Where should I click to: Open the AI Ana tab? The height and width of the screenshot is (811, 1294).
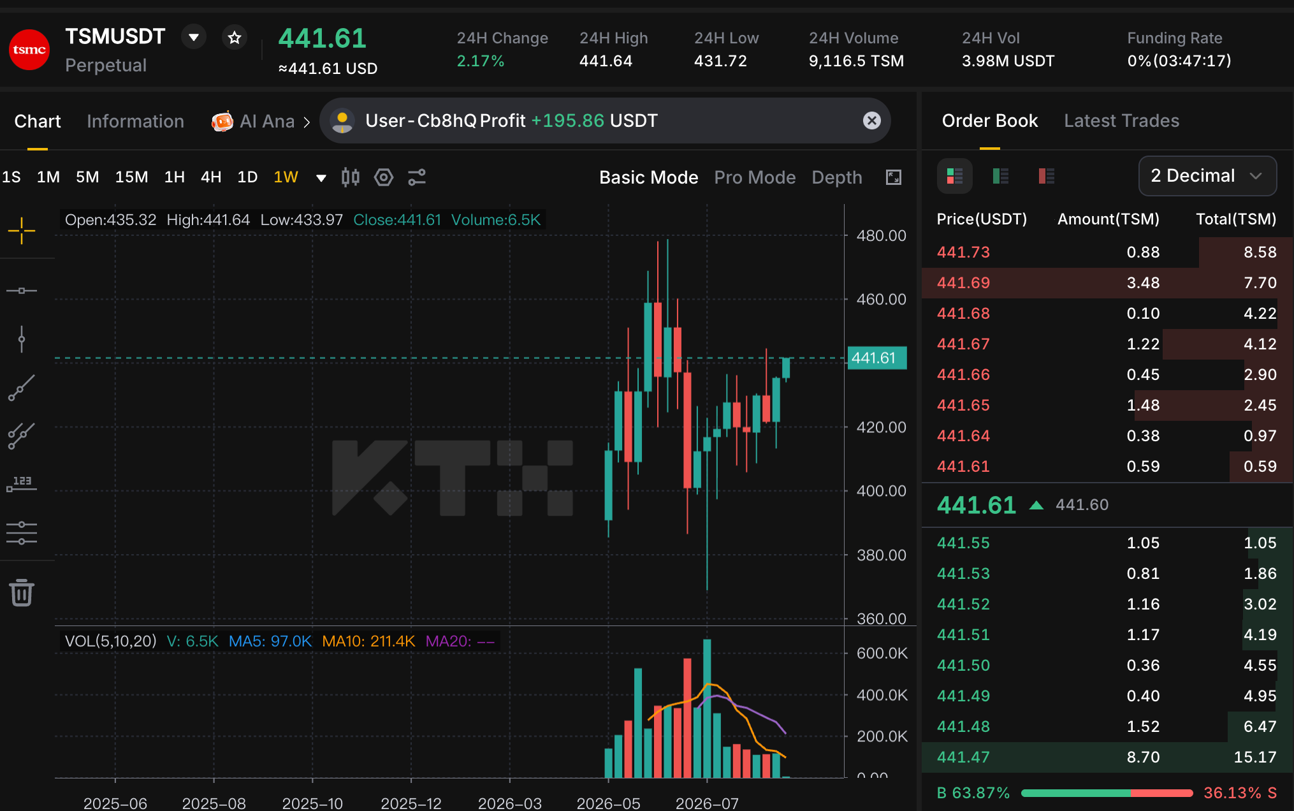pyautogui.click(x=253, y=121)
